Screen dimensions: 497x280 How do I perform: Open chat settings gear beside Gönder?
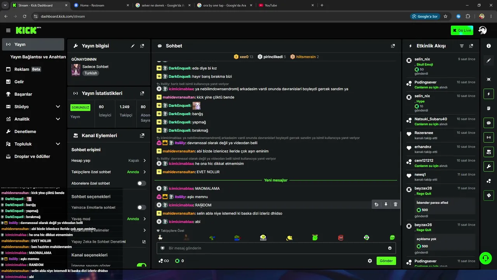[370, 261]
